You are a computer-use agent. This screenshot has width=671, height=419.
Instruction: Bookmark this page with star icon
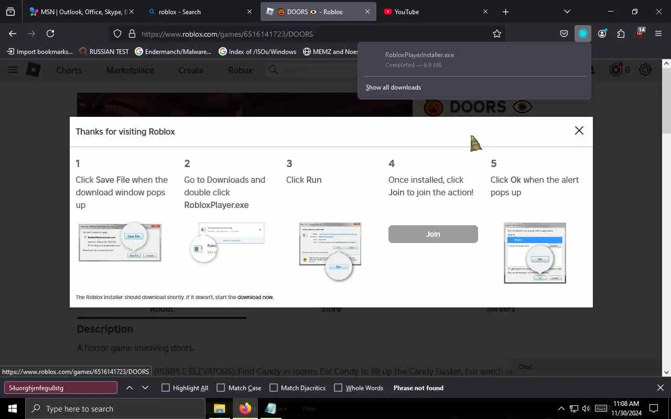pyautogui.click(x=497, y=34)
